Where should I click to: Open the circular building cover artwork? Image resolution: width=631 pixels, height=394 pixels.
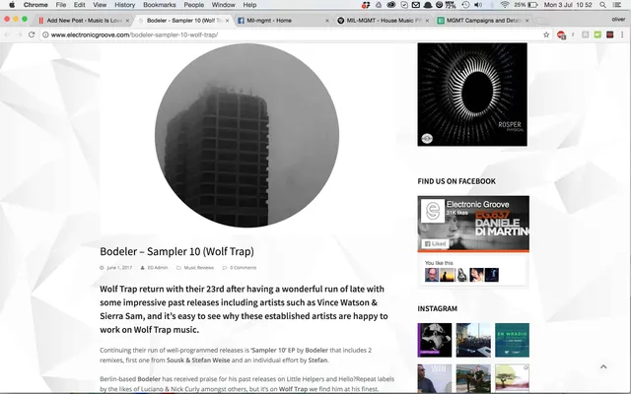[246, 136]
